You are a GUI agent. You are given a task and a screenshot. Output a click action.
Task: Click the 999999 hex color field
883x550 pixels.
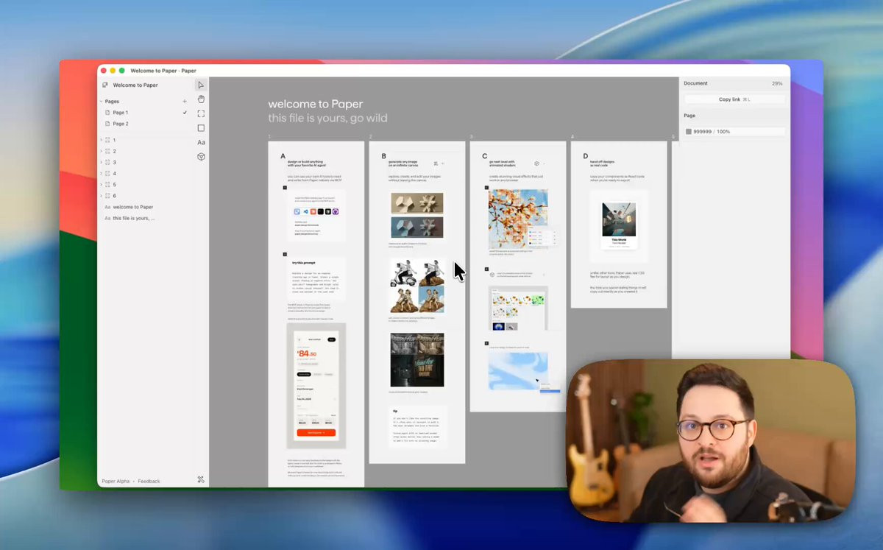(703, 132)
